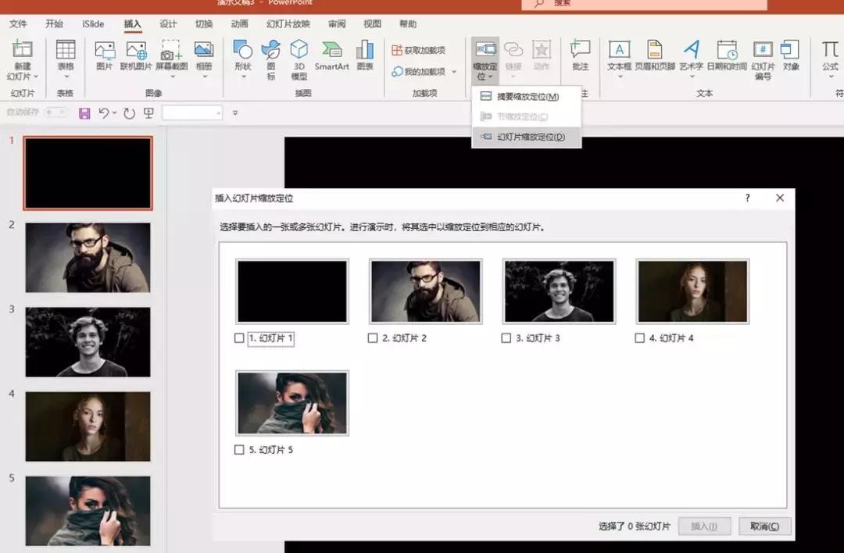This screenshot has height=553, width=844.
Task: Choose 幻灯片缩放定位 from the open menu
Action: [x=527, y=136]
